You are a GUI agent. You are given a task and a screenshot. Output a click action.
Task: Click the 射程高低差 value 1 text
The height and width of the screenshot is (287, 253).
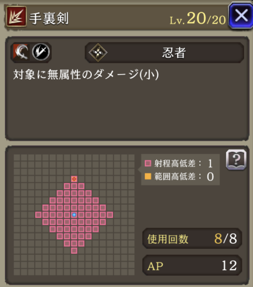pyautogui.click(x=210, y=163)
